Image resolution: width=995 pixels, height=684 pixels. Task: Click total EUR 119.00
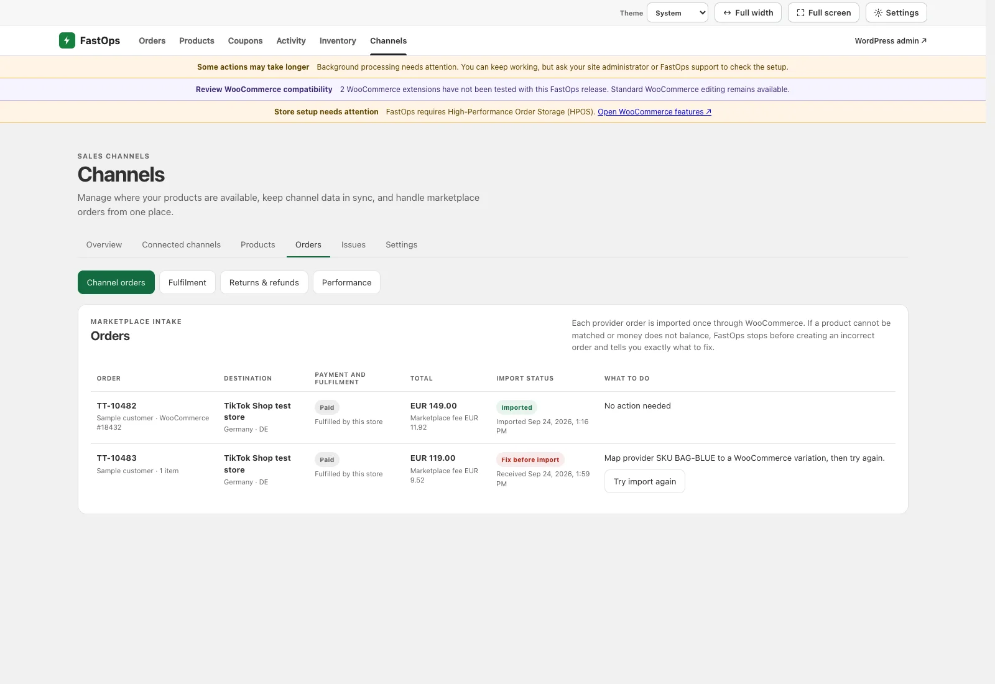[433, 458]
